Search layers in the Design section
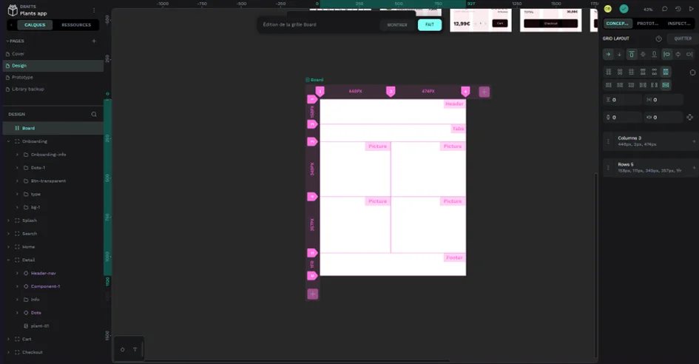Image resolution: width=699 pixels, height=364 pixels. pos(94,114)
